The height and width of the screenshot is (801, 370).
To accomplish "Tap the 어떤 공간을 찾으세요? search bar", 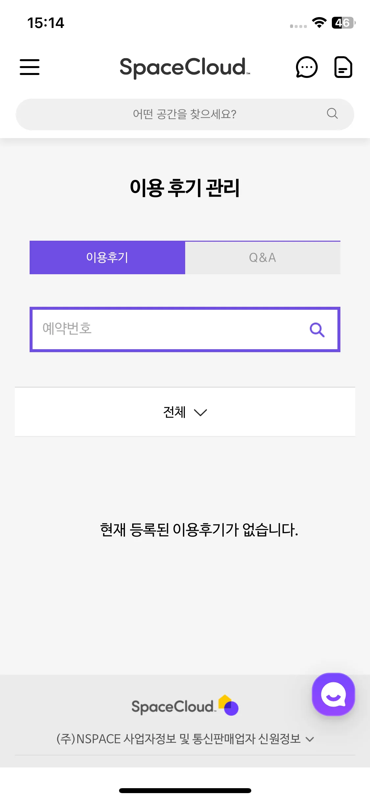I will 185,114.
